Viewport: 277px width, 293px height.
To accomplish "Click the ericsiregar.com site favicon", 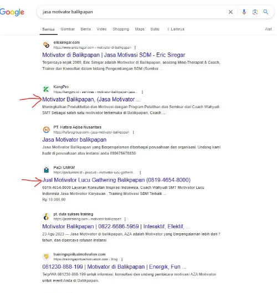I will click(47, 45).
